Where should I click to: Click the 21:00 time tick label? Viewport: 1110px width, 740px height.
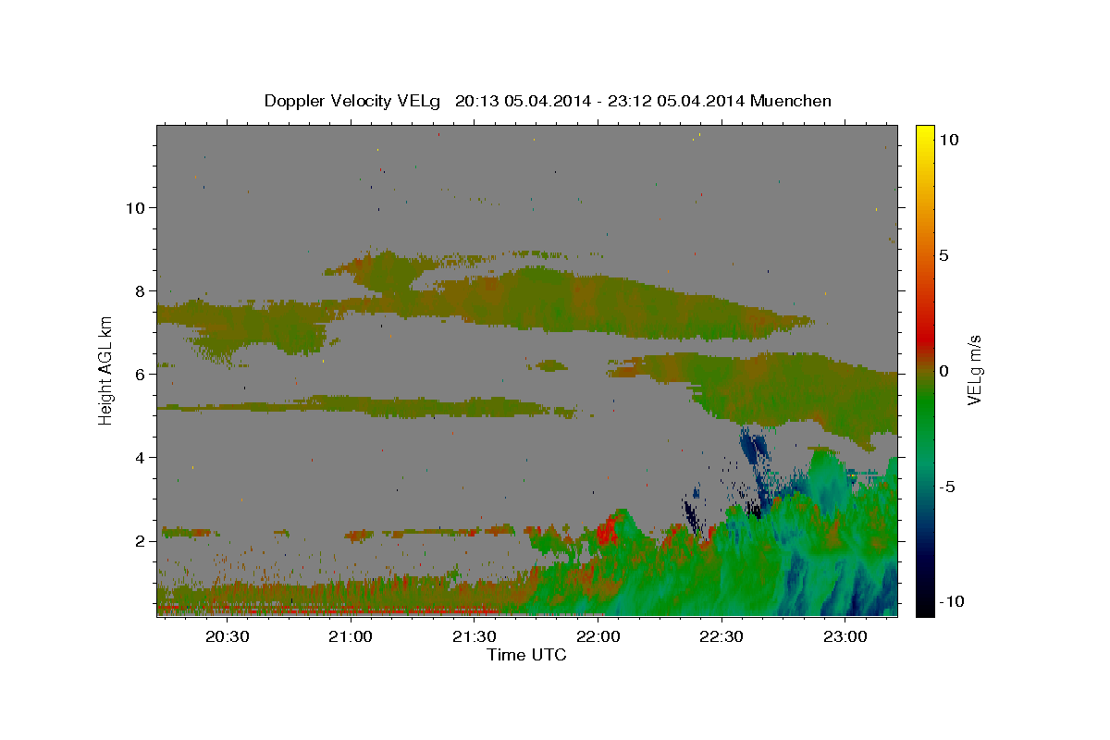tap(351, 637)
